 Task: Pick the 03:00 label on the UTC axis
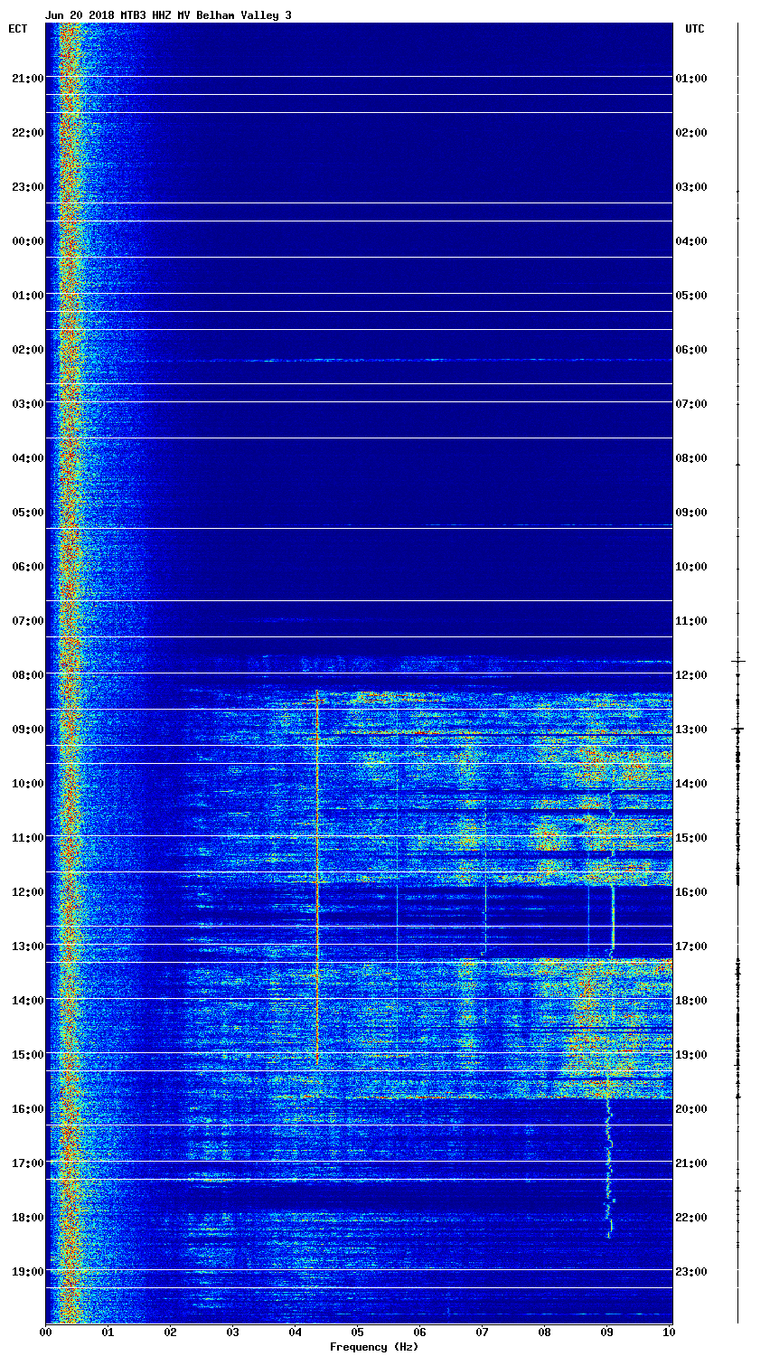691,187
